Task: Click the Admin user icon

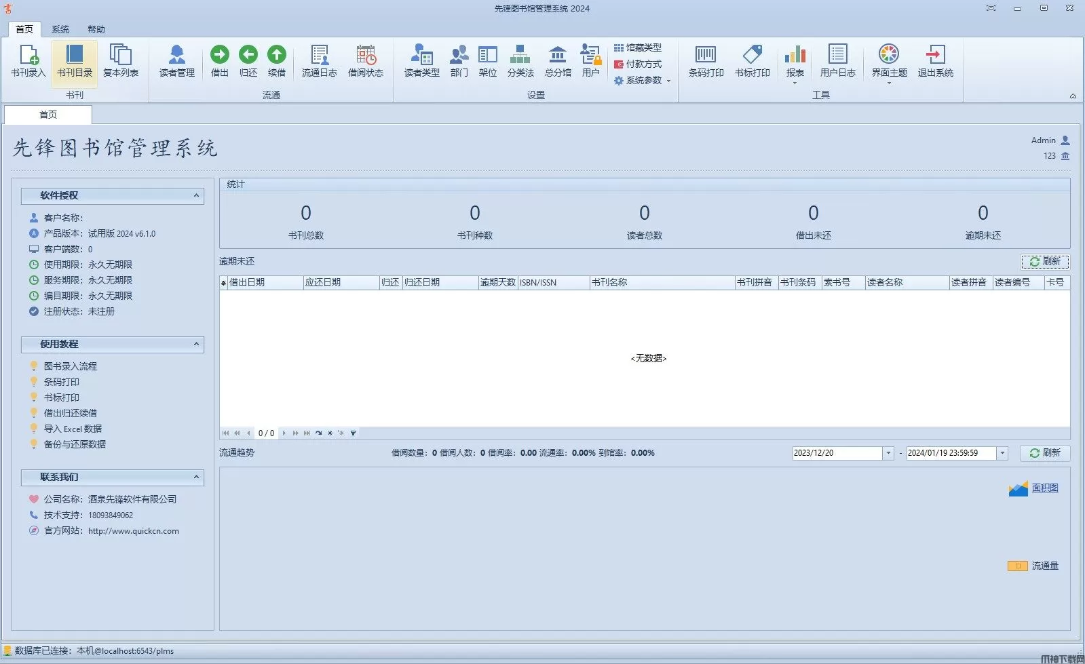Action: pyautogui.click(x=1065, y=140)
